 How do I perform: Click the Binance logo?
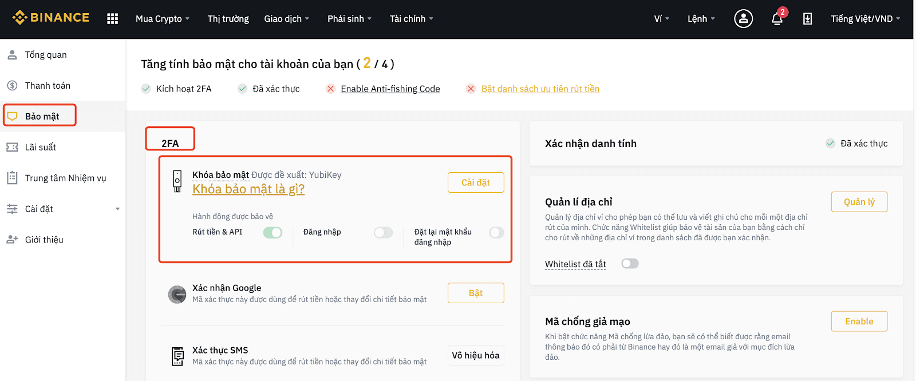[x=51, y=18]
